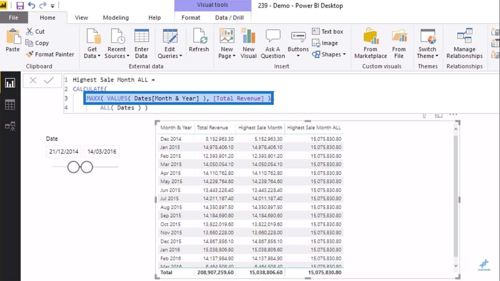The height and width of the screenshot is (281, 500).
Task: Commit the formula with checkmark
Action: pyautogui.click(x=49, y=80)
